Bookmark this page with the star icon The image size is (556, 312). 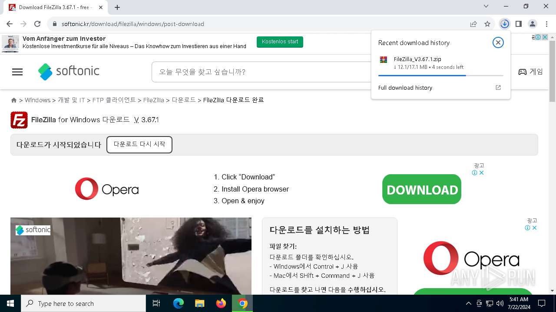click(x=487, y=24)
